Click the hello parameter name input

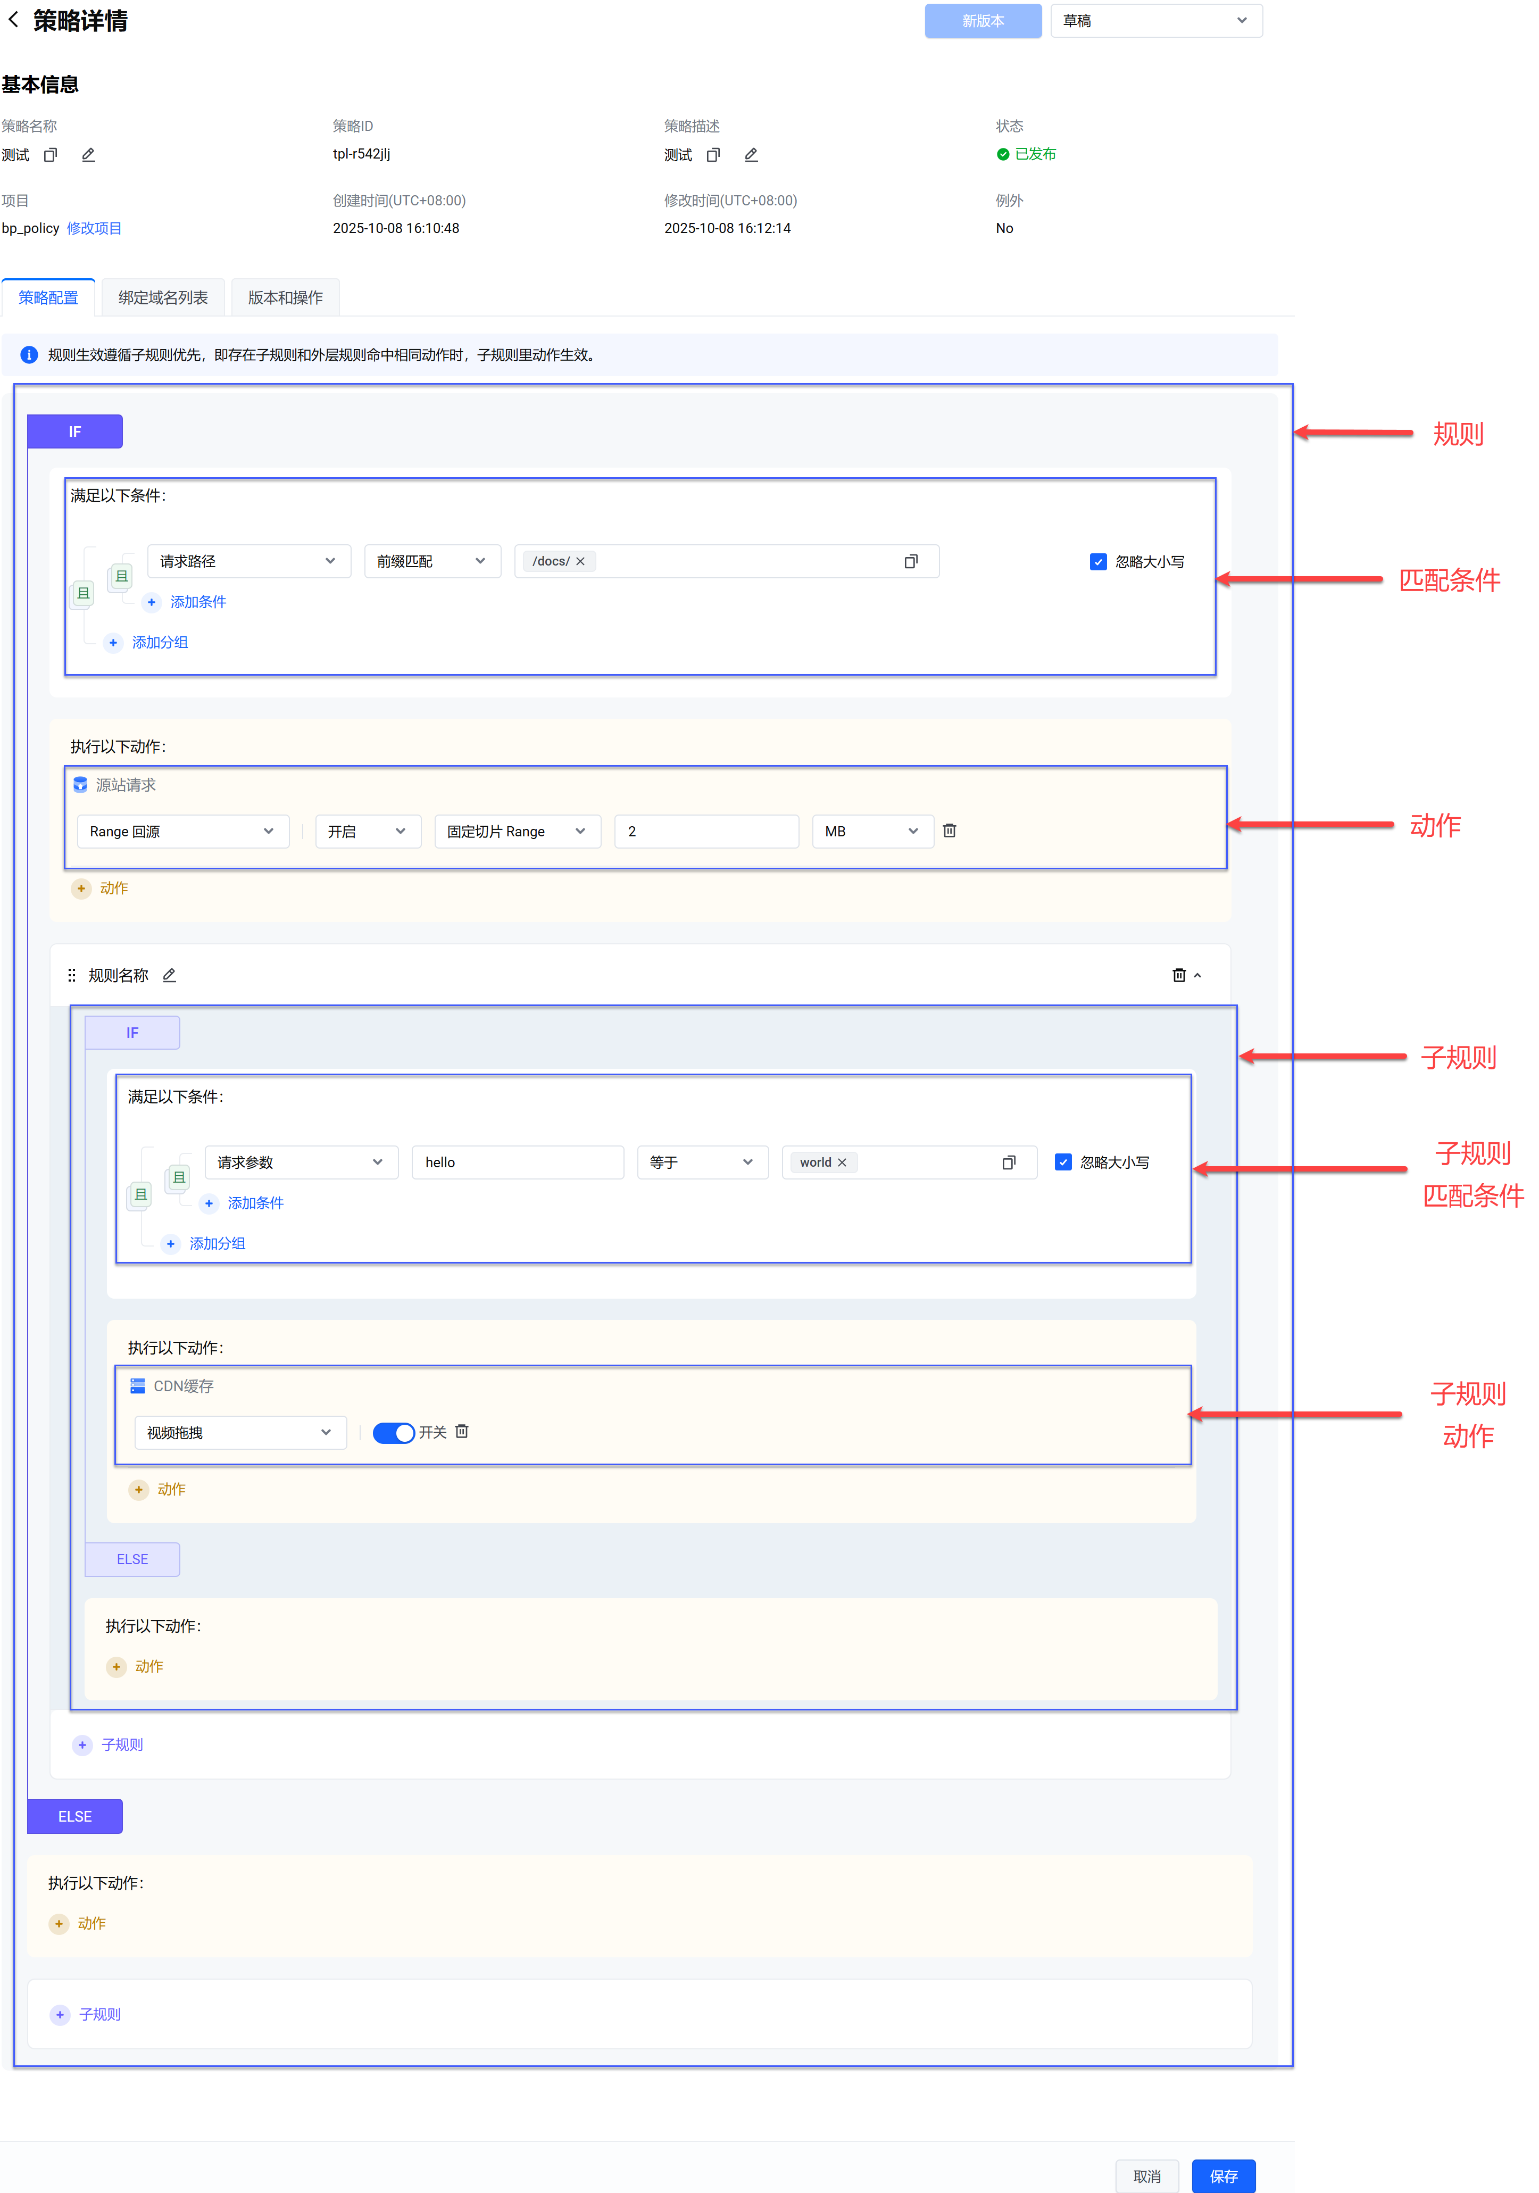517,1162
